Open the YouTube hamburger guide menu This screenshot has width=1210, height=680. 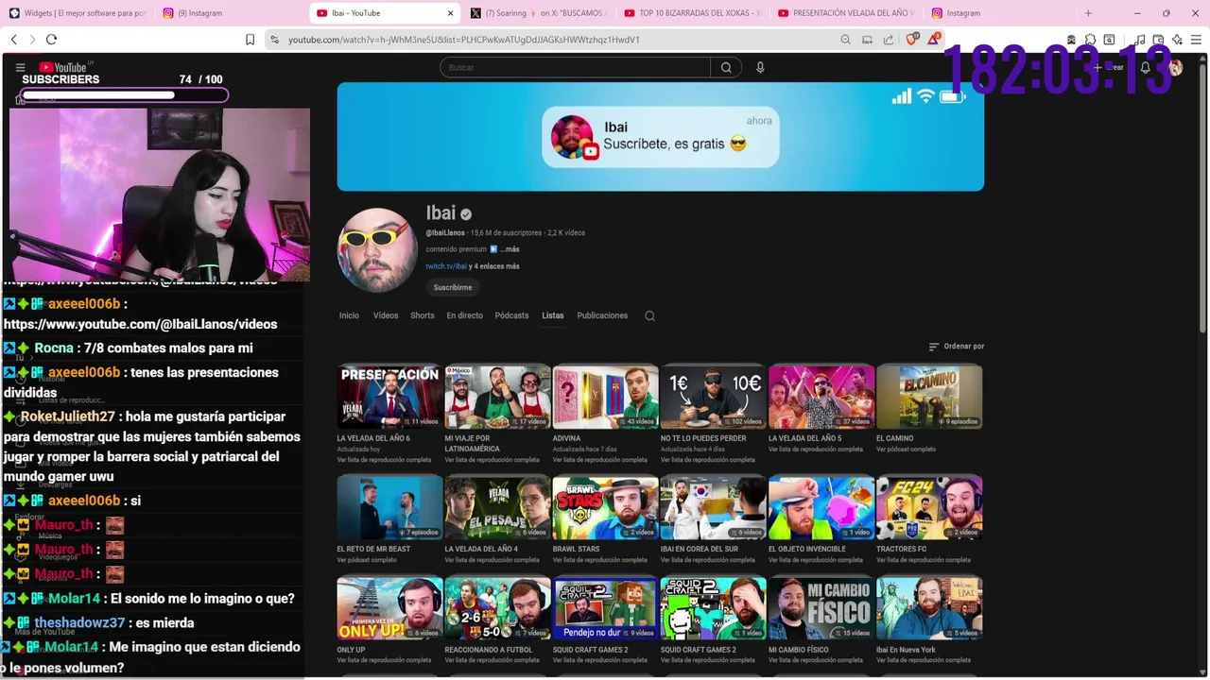[20, 67]
